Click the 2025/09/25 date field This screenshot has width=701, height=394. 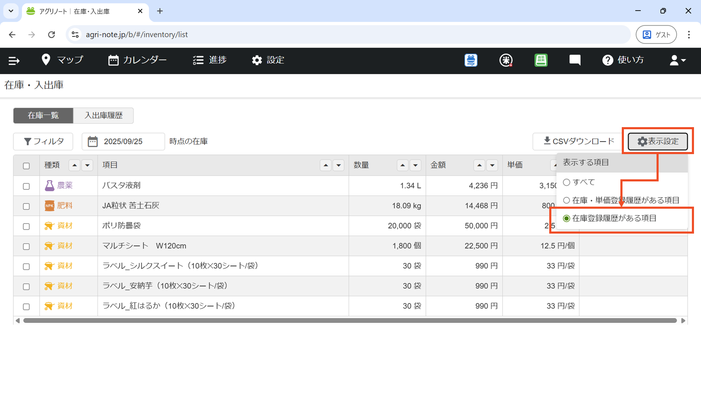pyautogui.click(x=123, y=141)
